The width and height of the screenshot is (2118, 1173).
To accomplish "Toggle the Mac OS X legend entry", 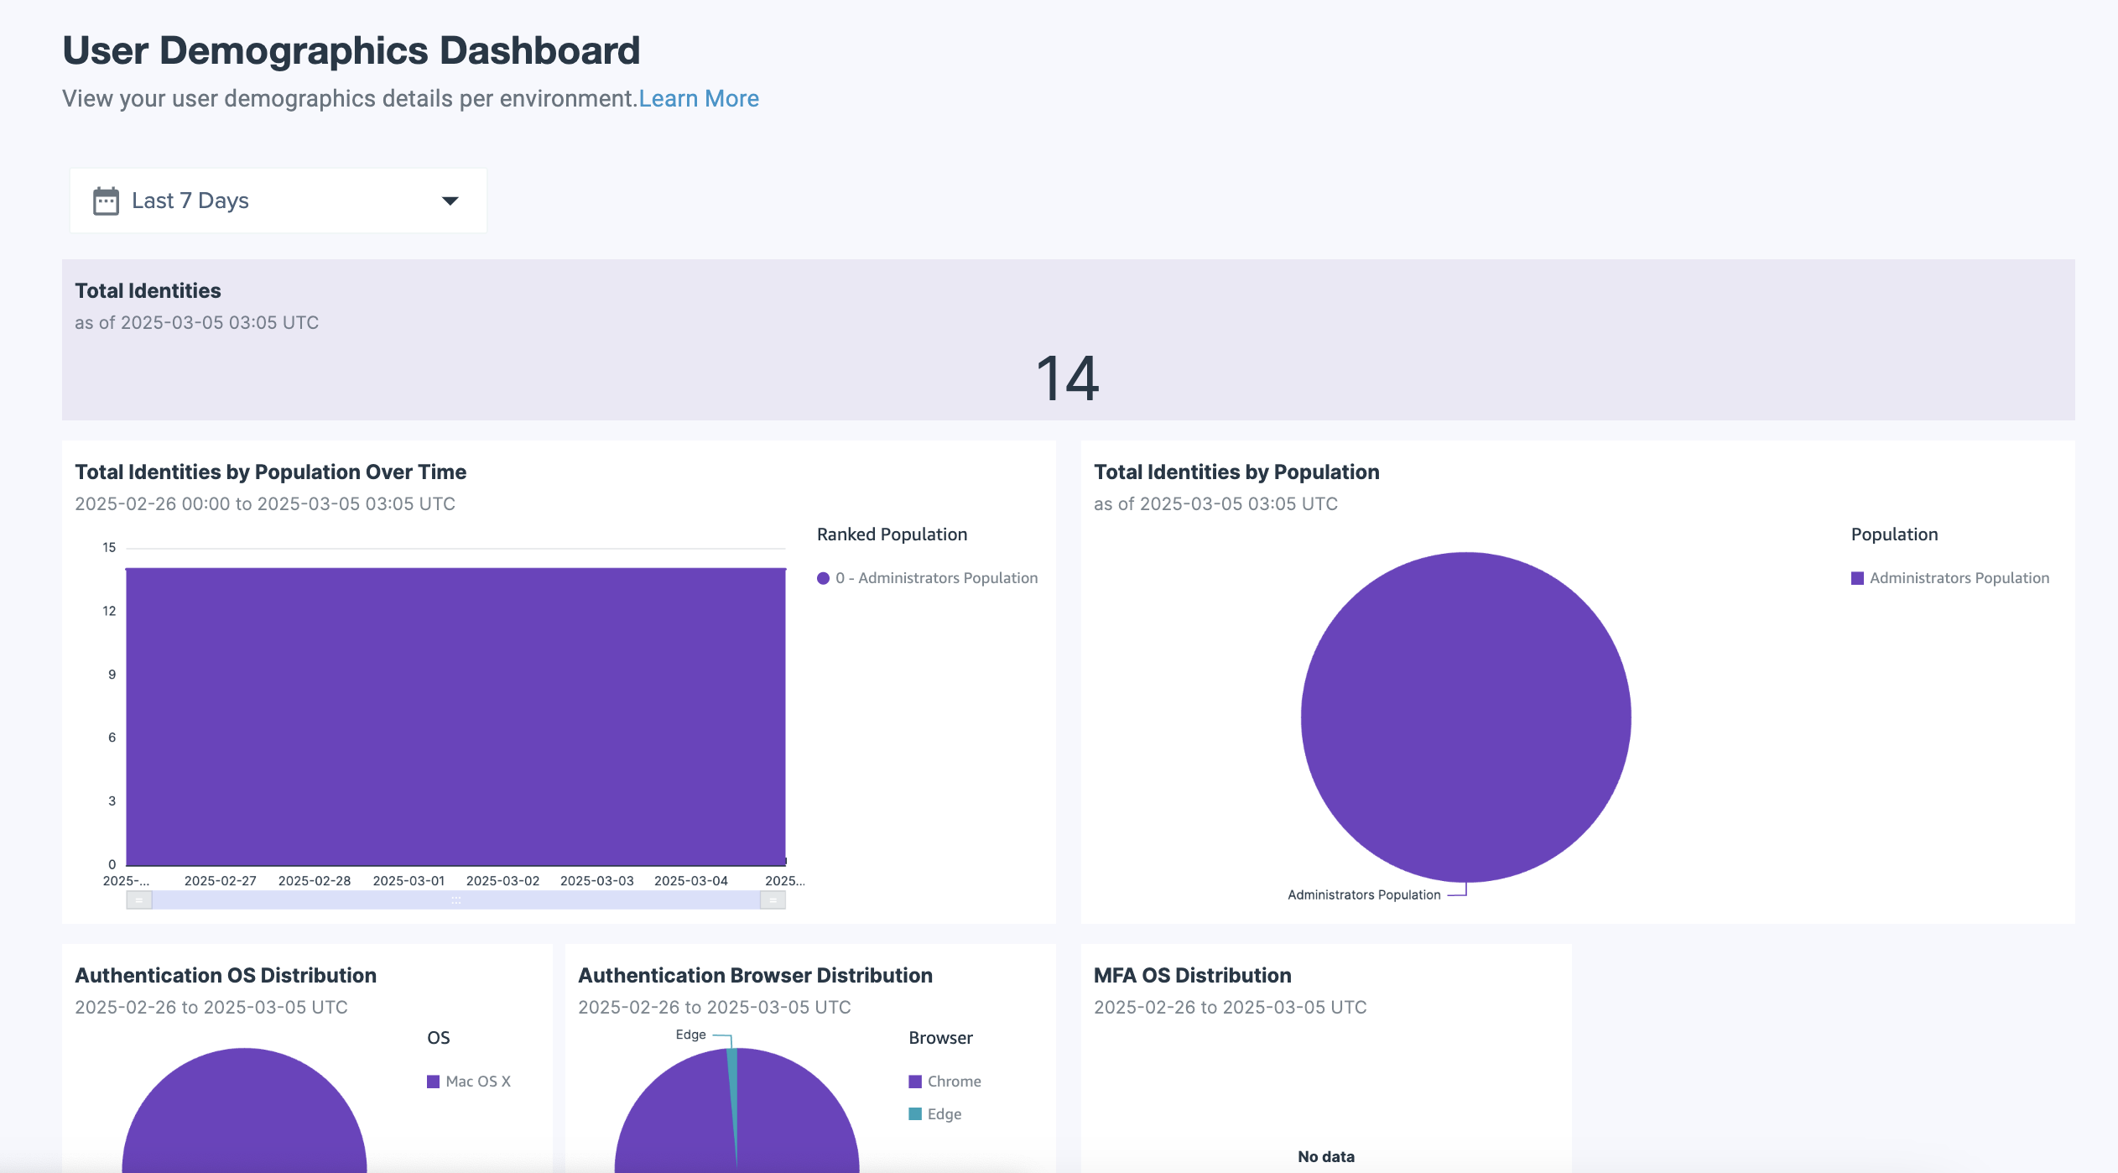I will click(x=469, y=1082).
